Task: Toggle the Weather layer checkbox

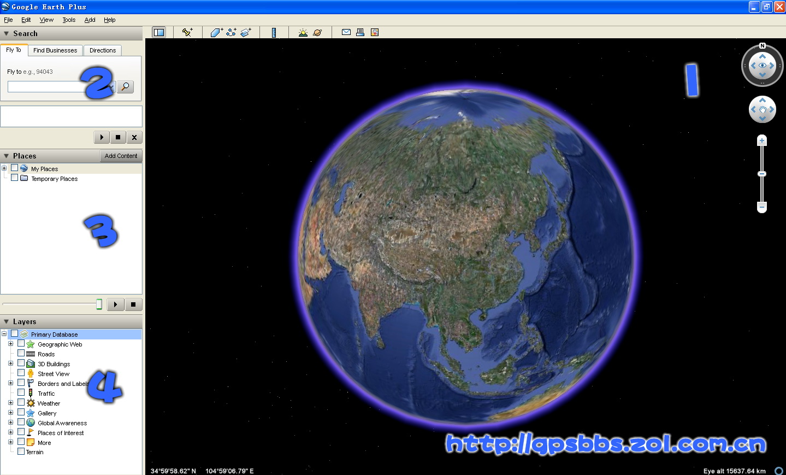Action: click(21, 403)
